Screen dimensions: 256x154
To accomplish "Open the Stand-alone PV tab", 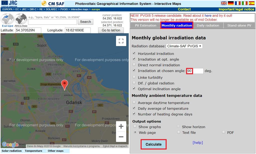I will [x=239, y=26].
